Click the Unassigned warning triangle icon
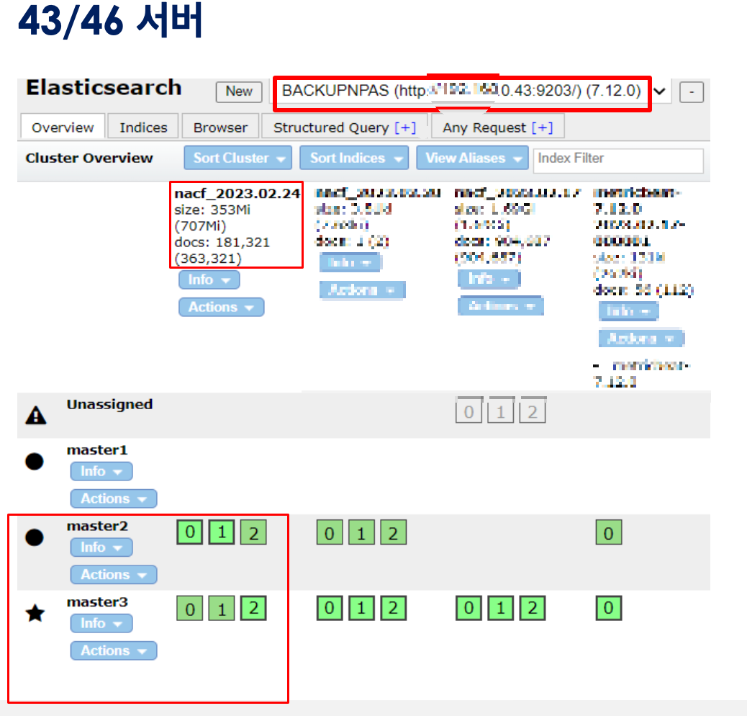The height and width of the screenshot is (716, 747). point(36,415)
